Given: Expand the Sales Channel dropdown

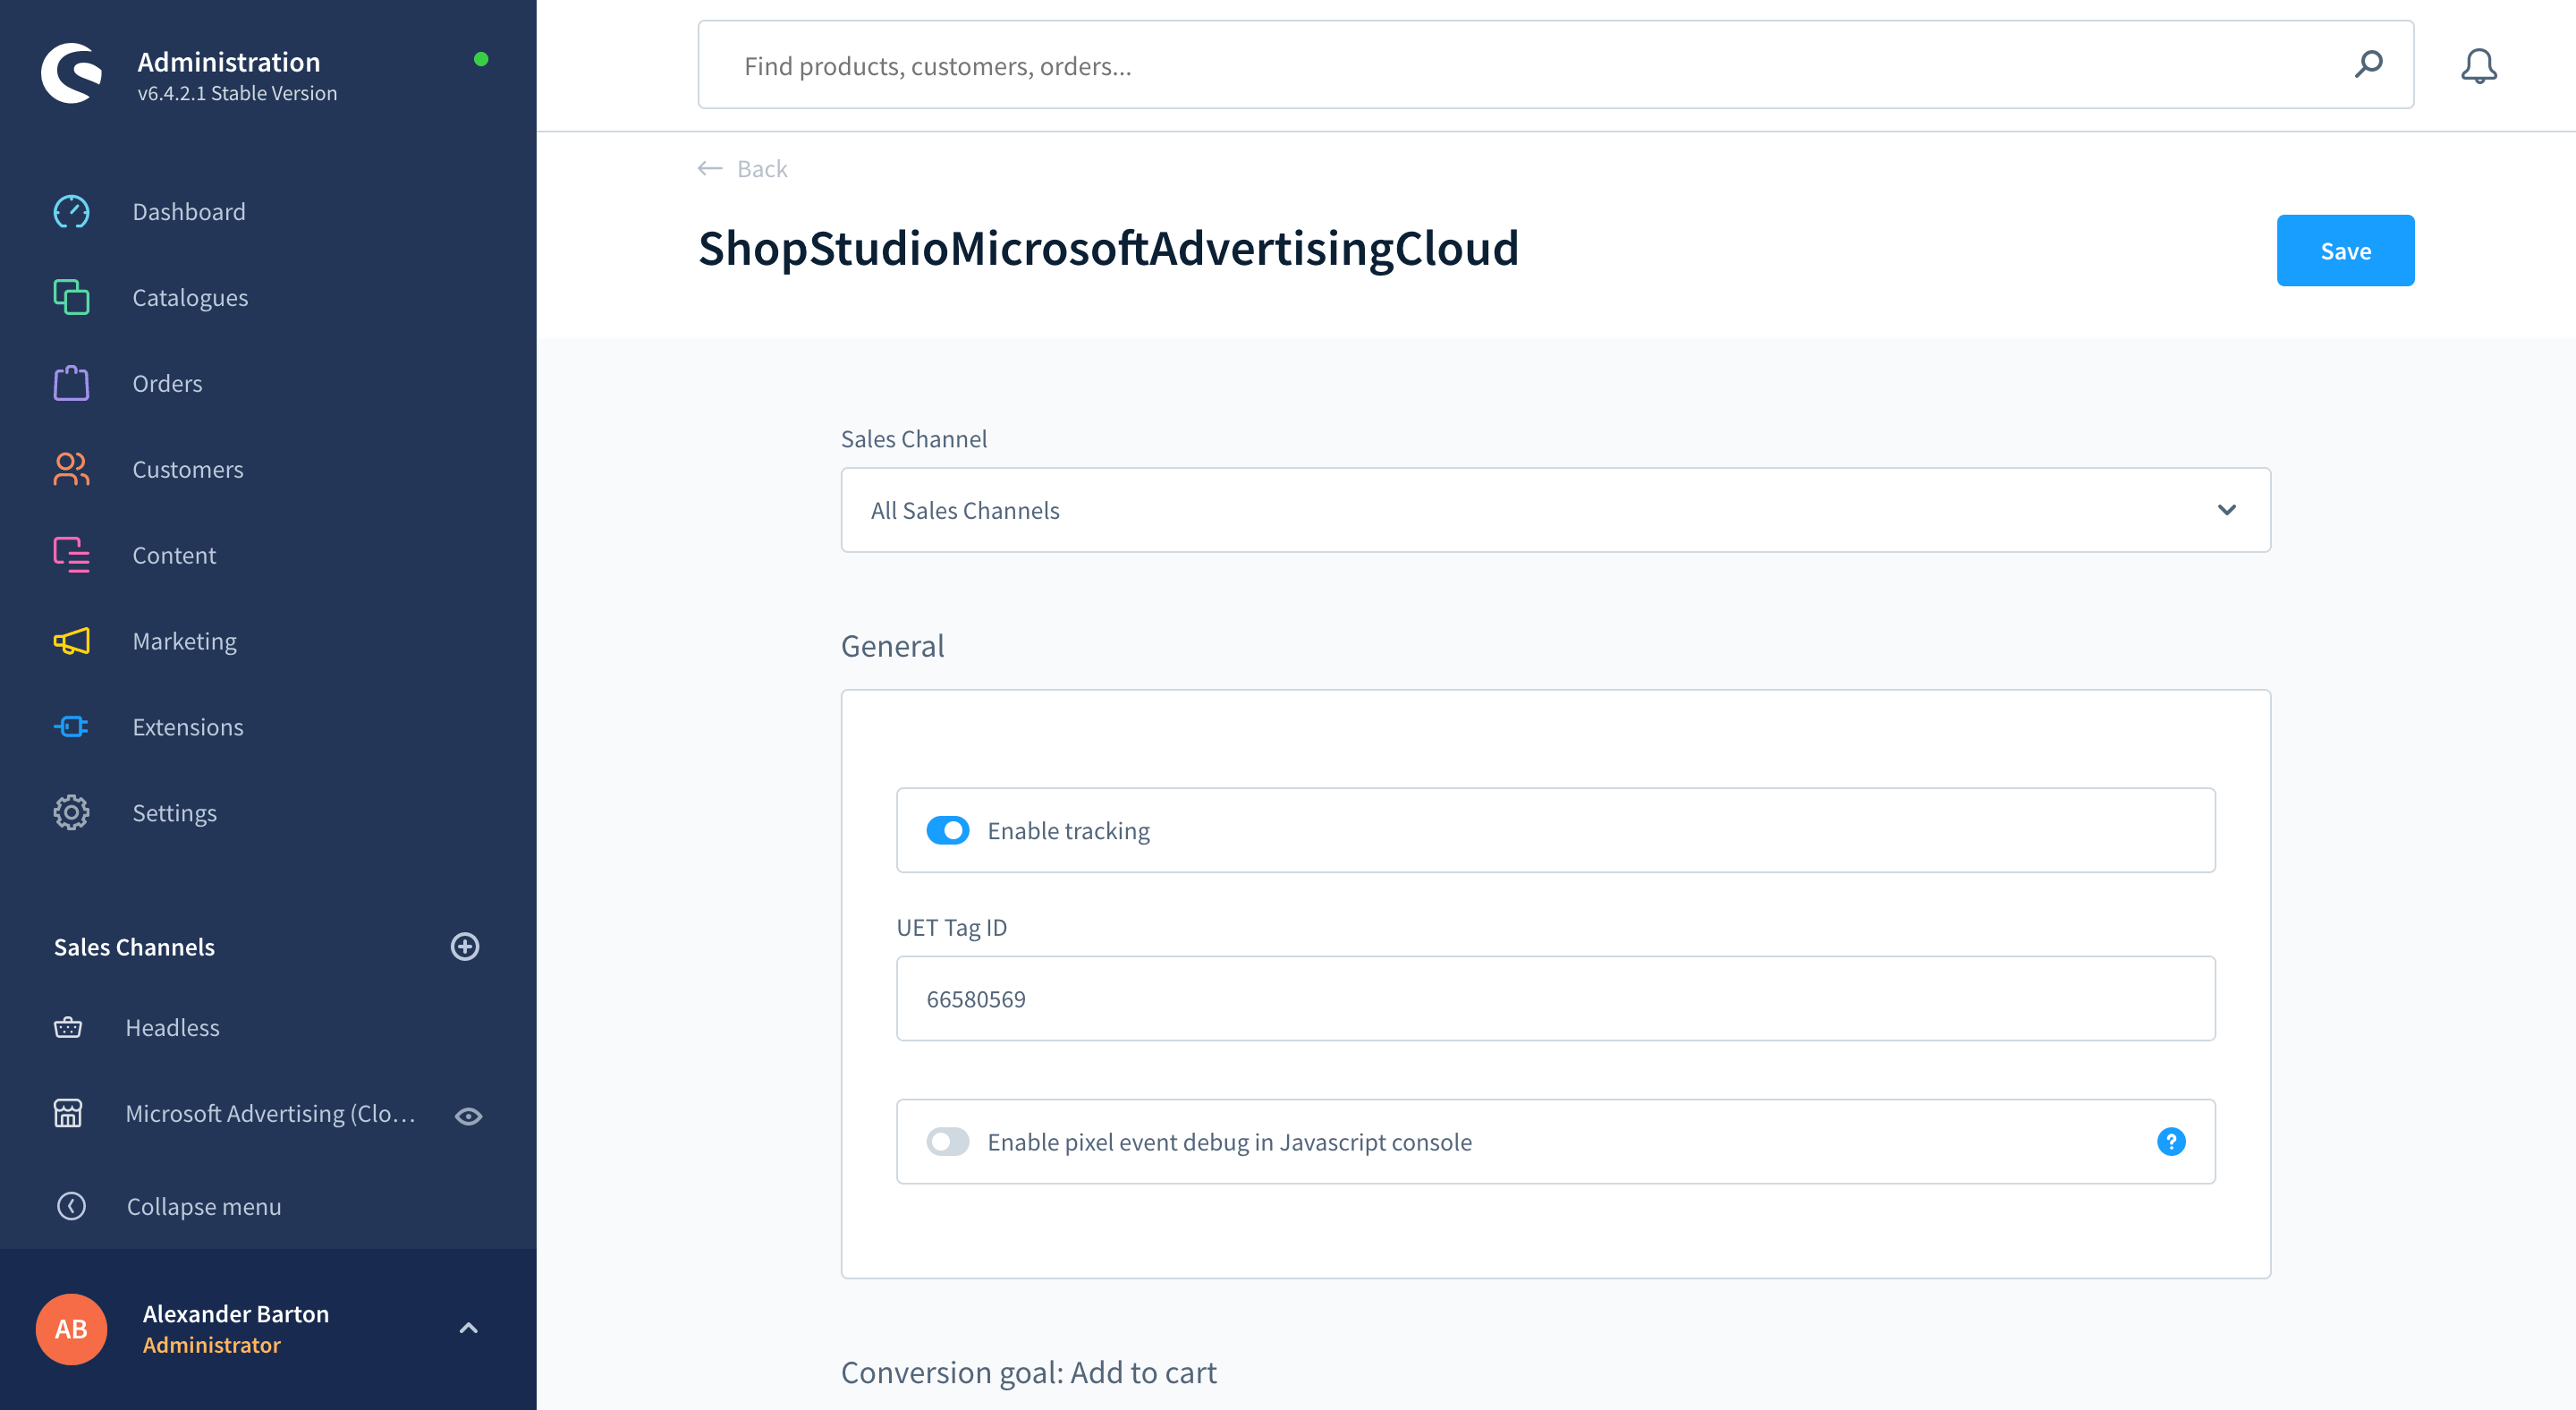Looking at the screenshot, I should pyautogui.click(x=2227, y=509).
